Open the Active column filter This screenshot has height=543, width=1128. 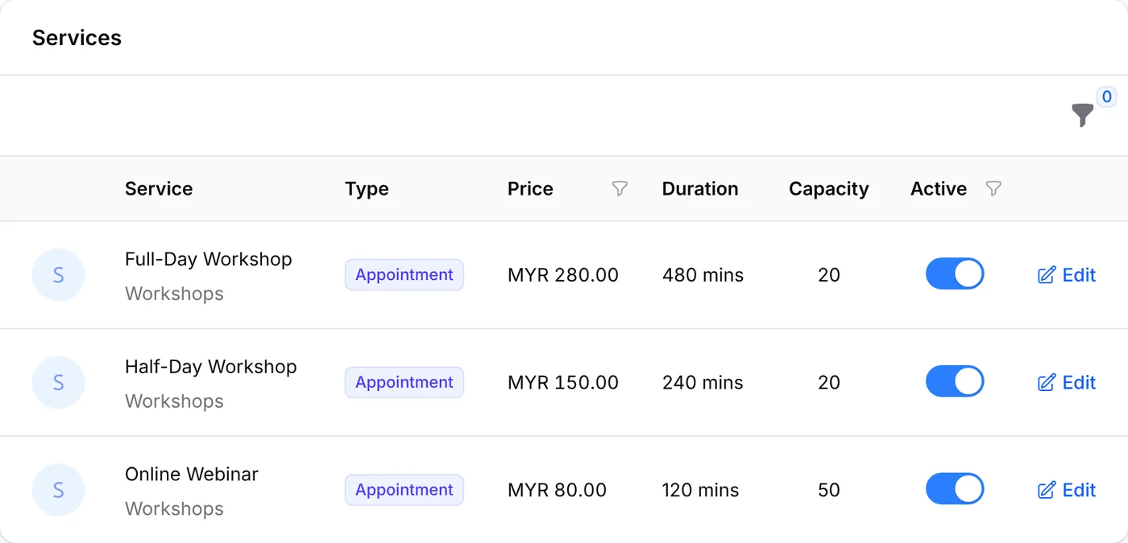click(x=994, y=188)
